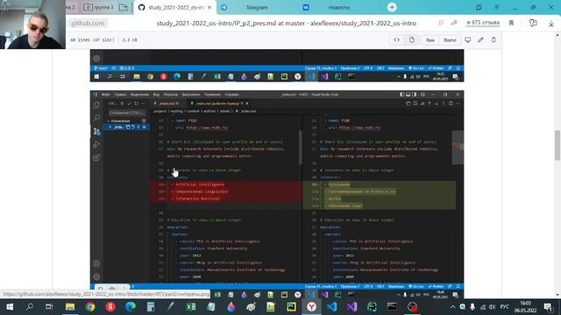Open the browser downloads icon

[x=551, y=24]
